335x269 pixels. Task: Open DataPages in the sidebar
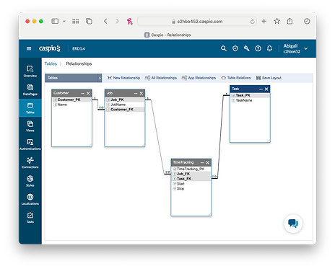pyautogui.click(x=30, y=89)
